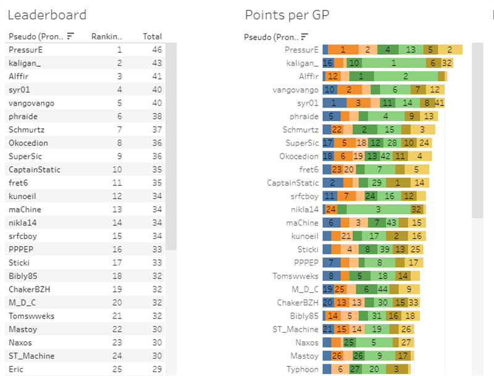Viewport: 494px width, 376px height.
Task: Select the light green segment labeled 2 in Alffir bar
Action: click(406, 77)
